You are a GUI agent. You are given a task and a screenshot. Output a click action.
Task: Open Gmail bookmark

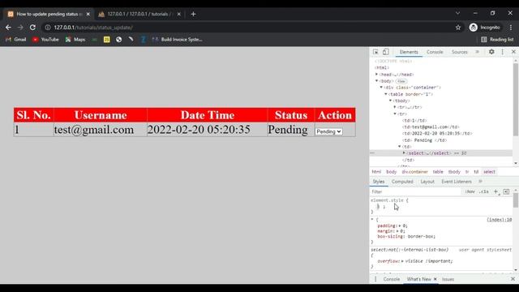16,40
